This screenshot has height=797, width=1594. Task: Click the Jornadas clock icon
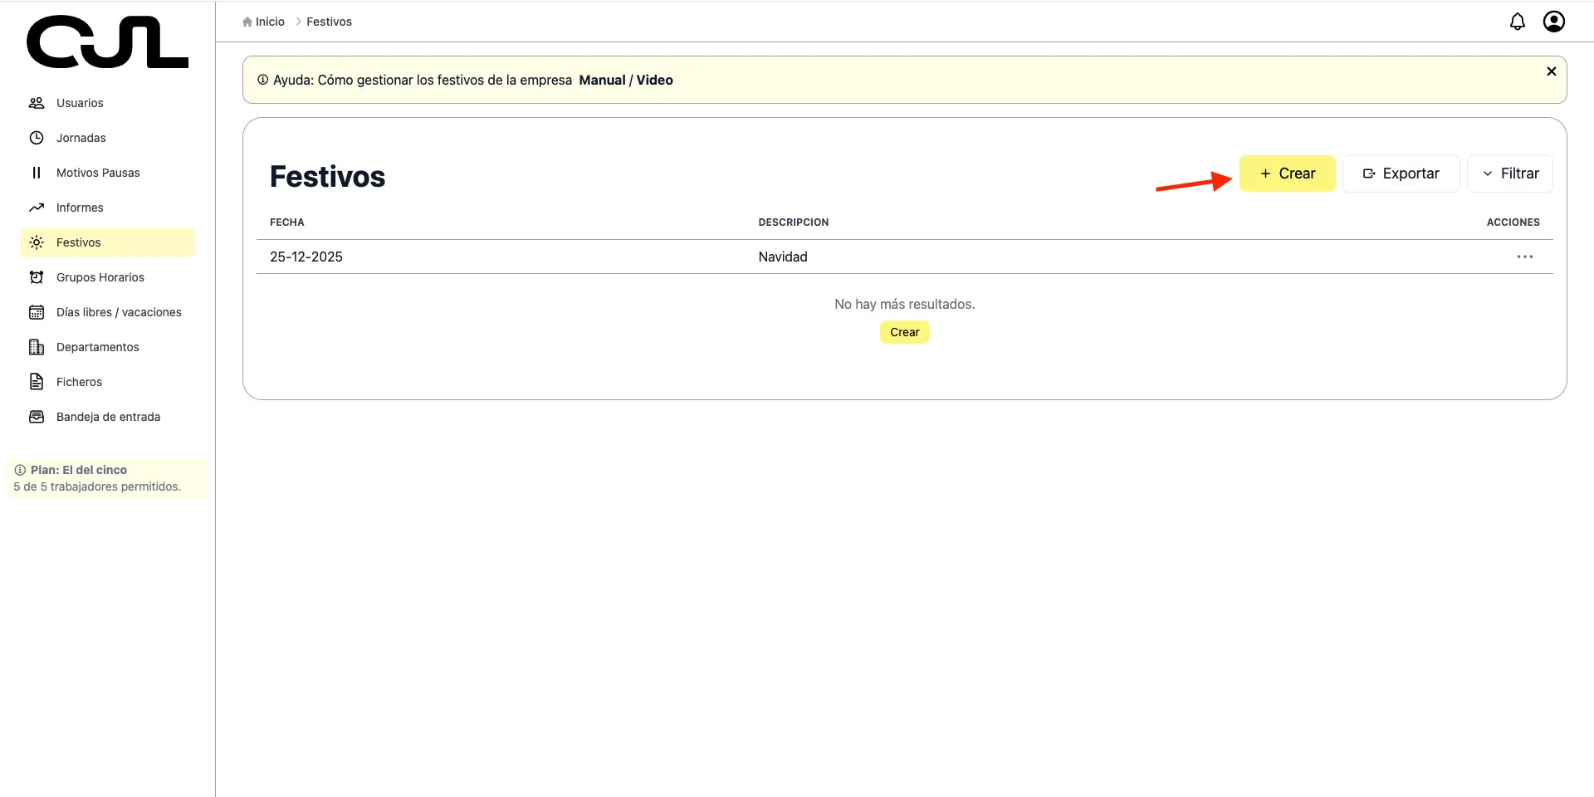[x=37, y=138]
